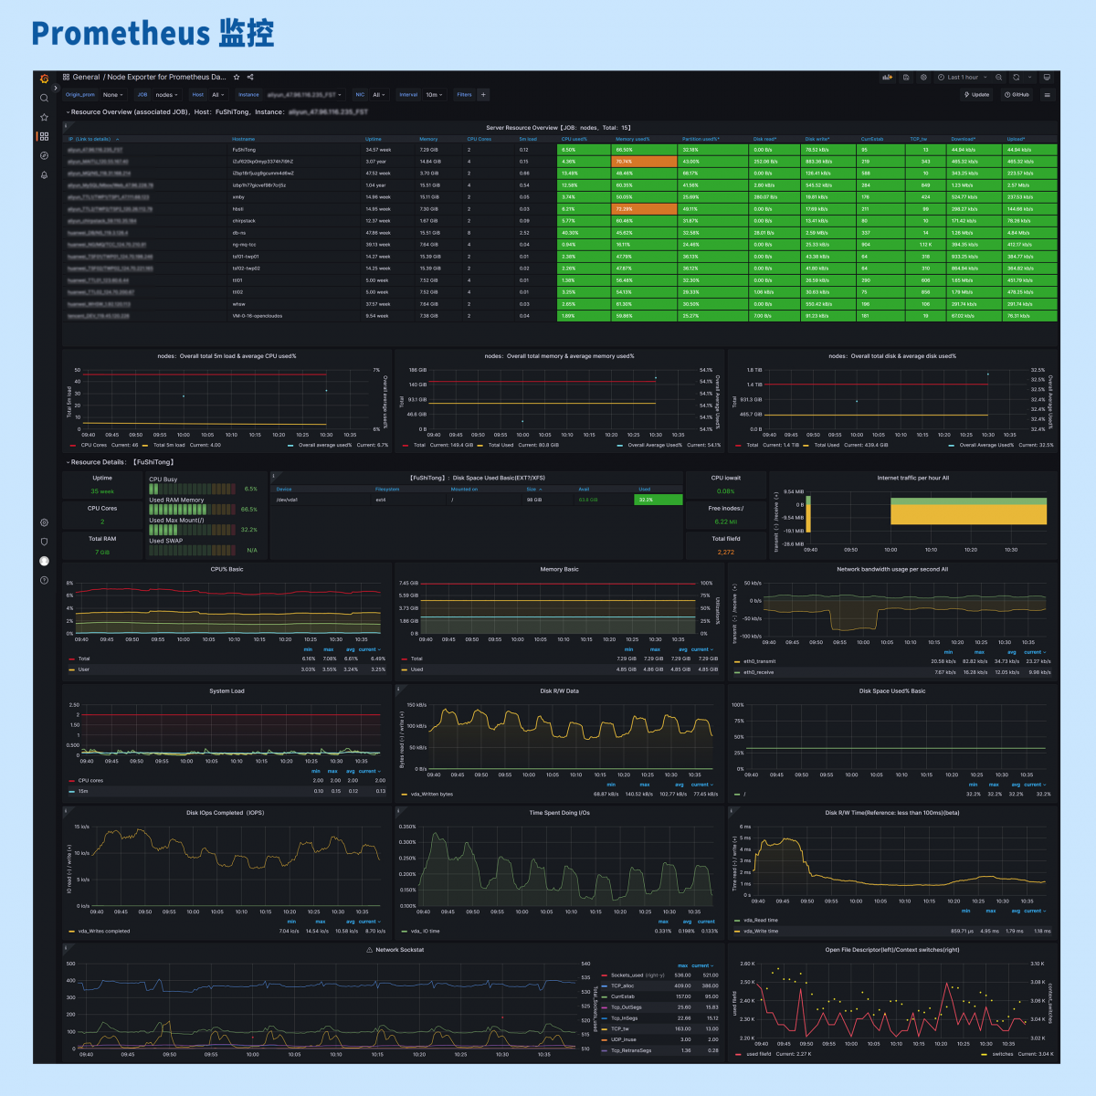Open the alerting bell icon in the sidebar
This screenshot has width=1096, height=1096.
click(44, 175)
